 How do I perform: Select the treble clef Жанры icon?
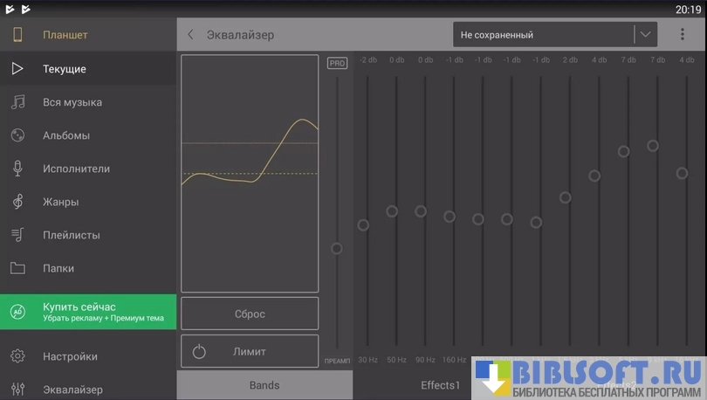pos(17,202)
